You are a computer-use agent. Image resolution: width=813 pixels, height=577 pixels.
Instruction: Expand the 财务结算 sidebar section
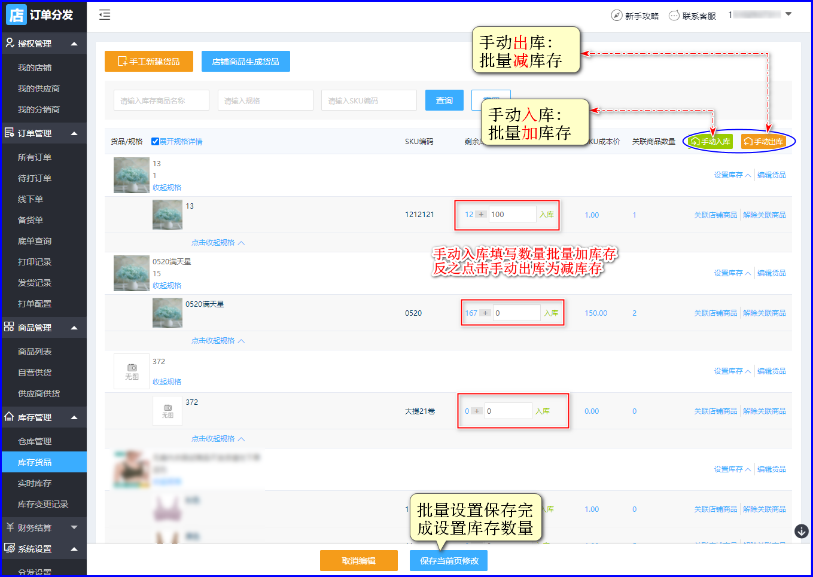[x=74, y=527]
